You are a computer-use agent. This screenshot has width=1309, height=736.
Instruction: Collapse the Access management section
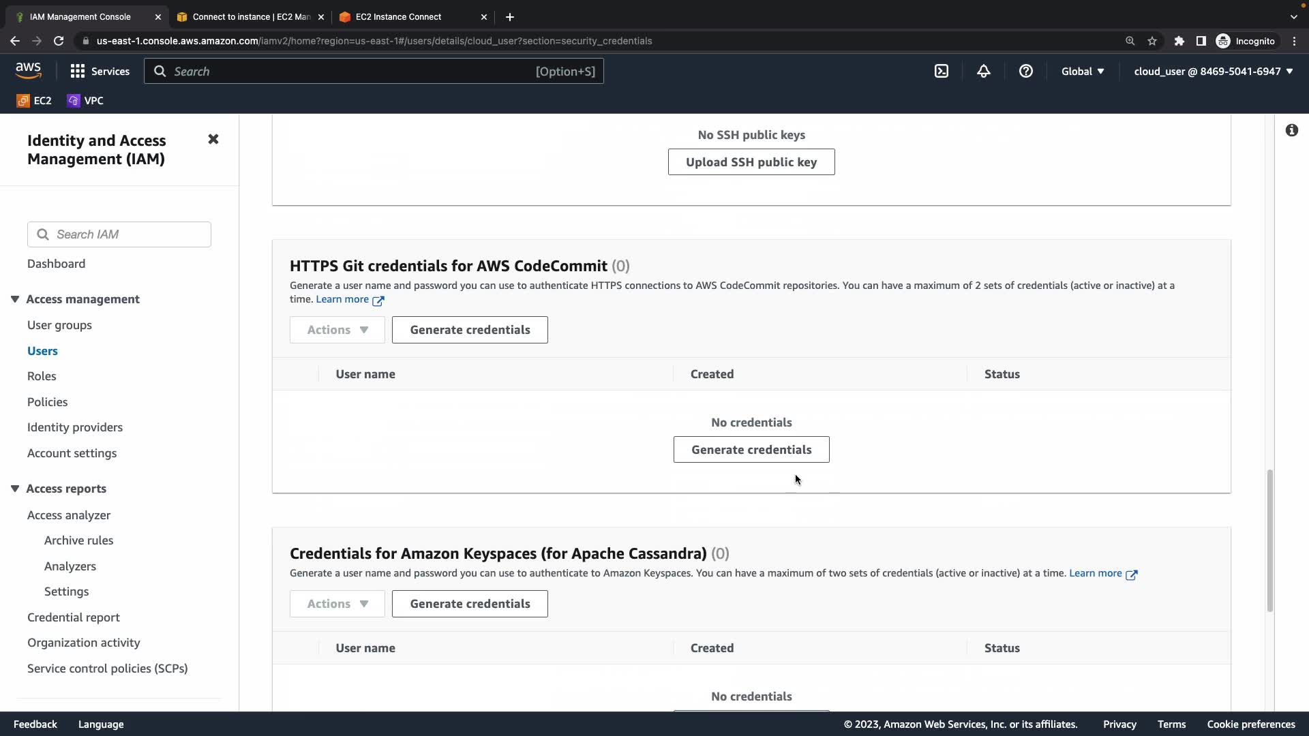point(15,299)
